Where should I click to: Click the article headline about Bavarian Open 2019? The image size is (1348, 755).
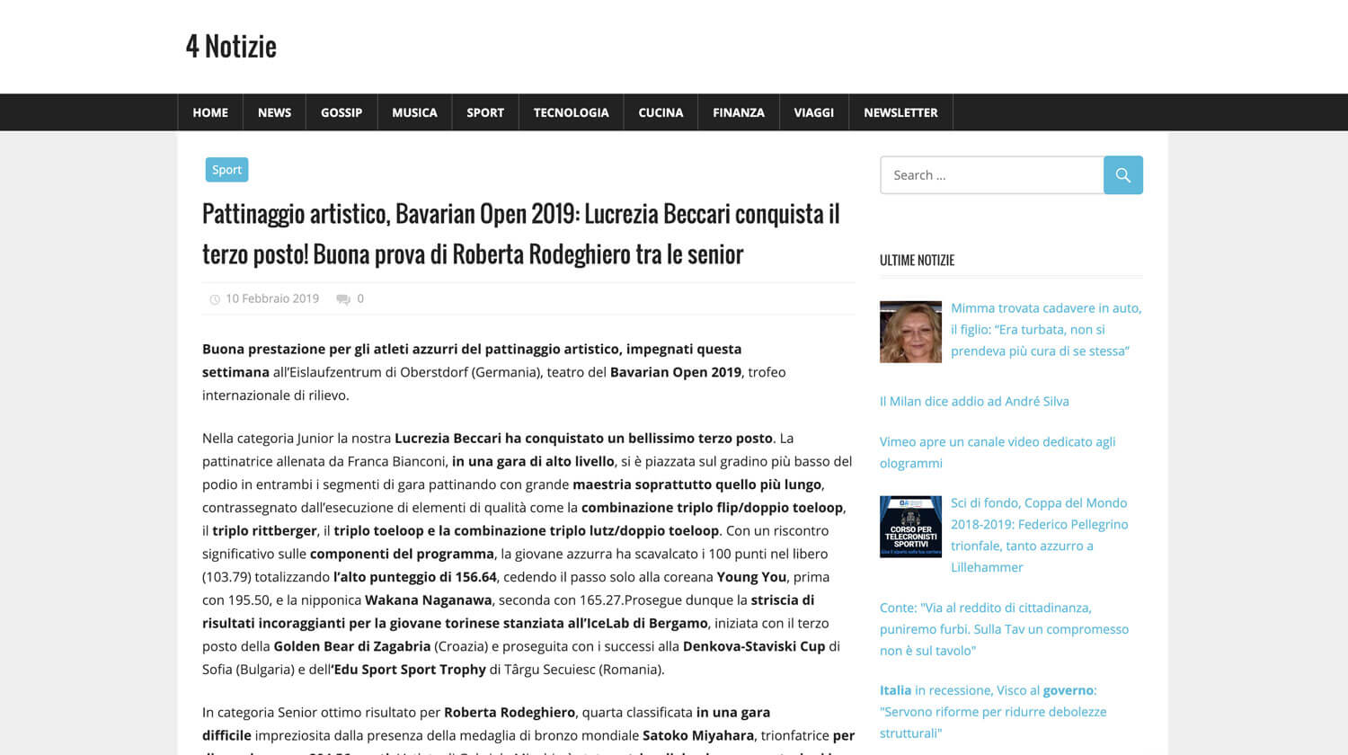tap(521, 234)
